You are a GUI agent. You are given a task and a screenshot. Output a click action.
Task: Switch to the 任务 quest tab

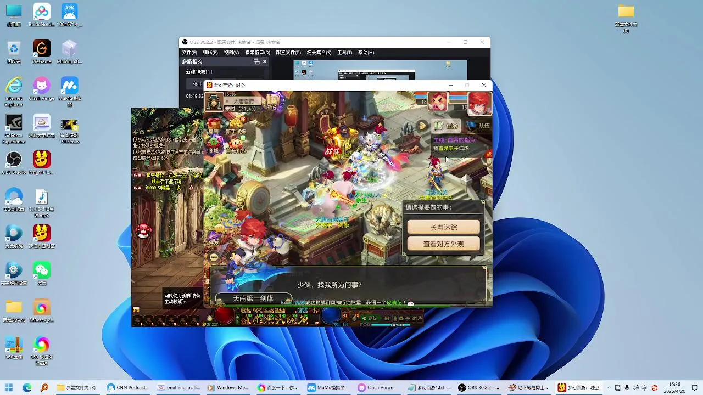(447, 126)
